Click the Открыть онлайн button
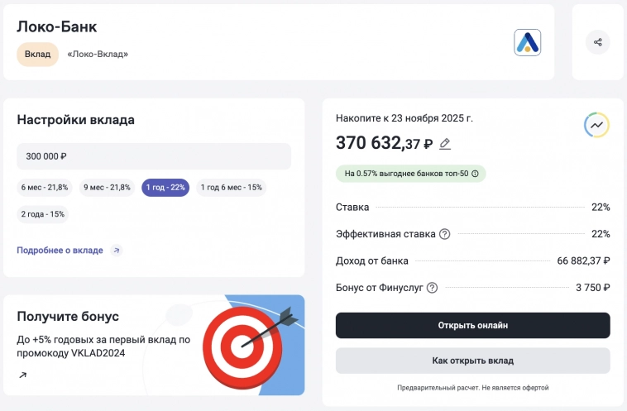Screen dimensions: 627x411 coord(472,326)
